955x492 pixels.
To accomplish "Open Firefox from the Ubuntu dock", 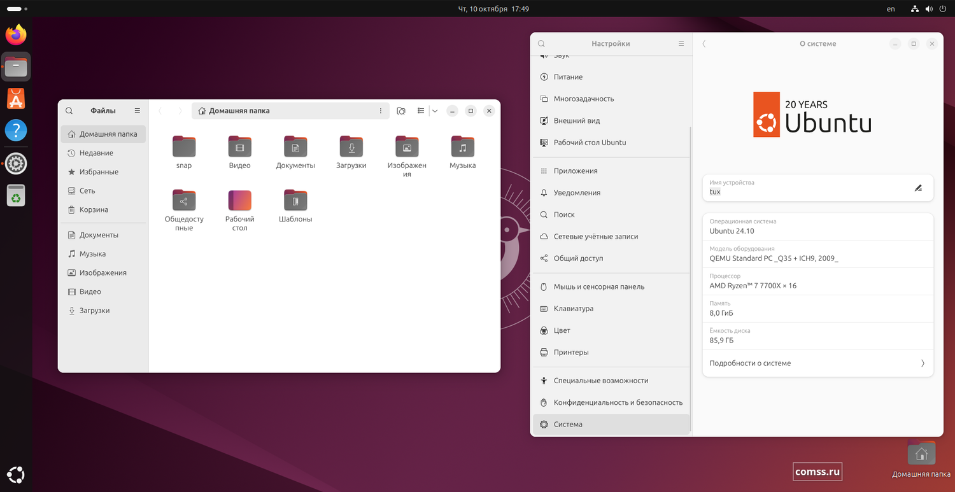I will click(16, 34).
